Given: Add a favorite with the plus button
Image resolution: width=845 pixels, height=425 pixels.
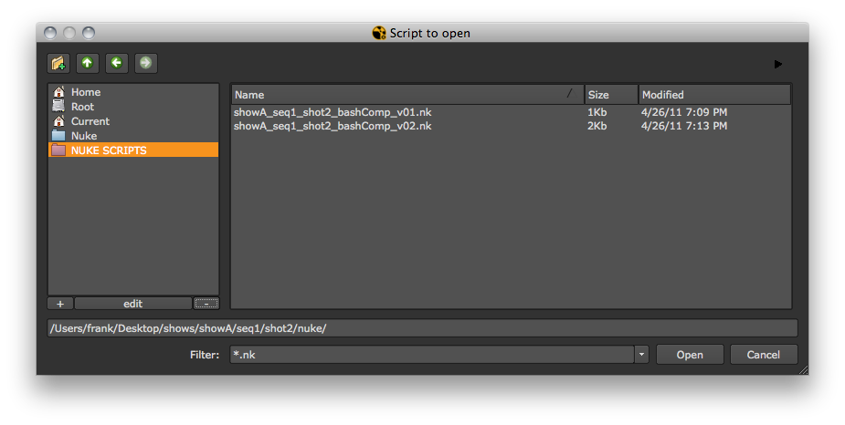Looking at the screenshot, I should tap(60, 304).
